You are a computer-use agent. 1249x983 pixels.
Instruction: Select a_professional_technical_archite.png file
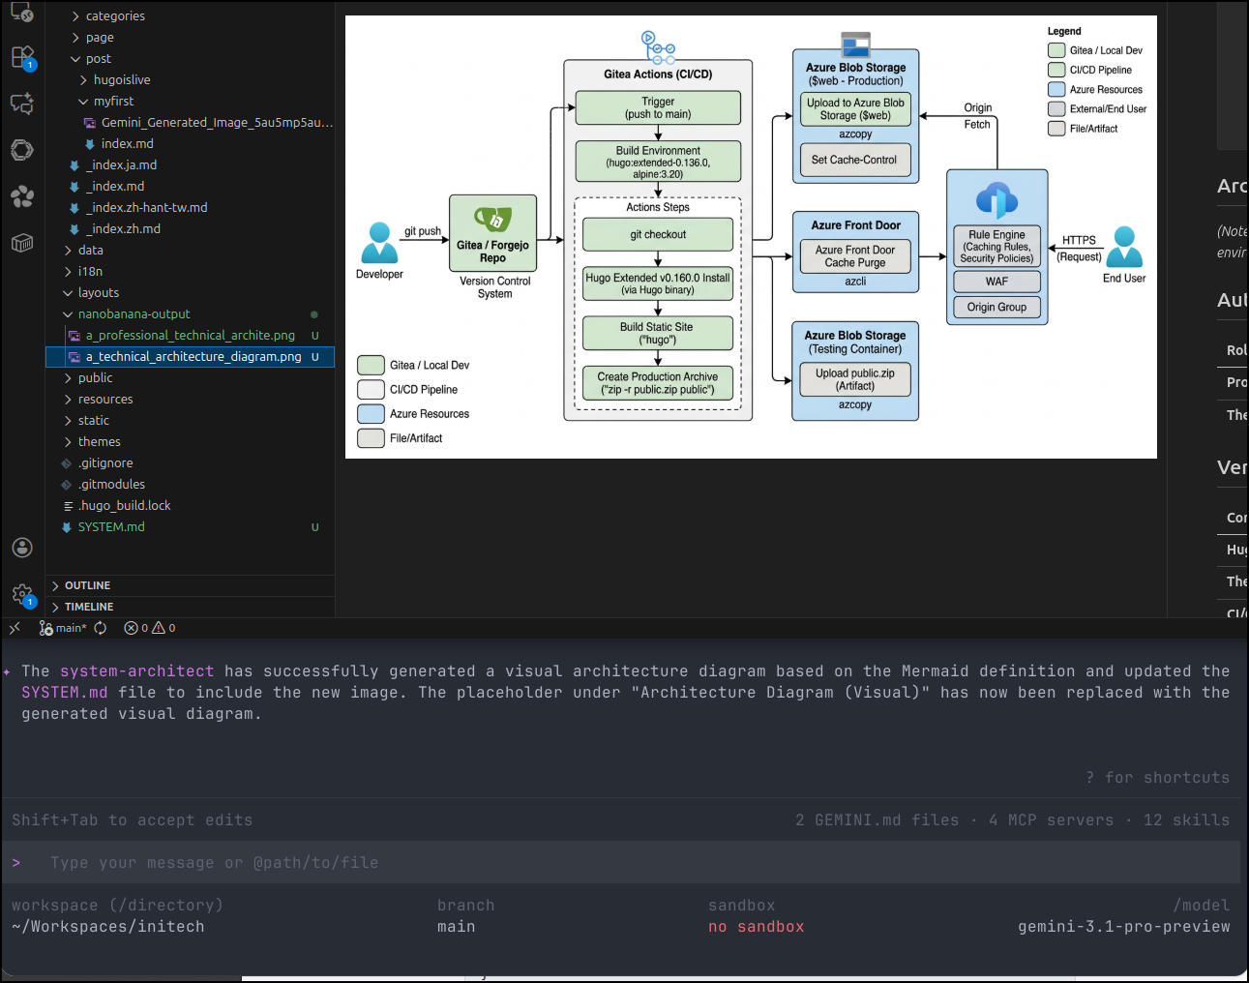(190, 336)
